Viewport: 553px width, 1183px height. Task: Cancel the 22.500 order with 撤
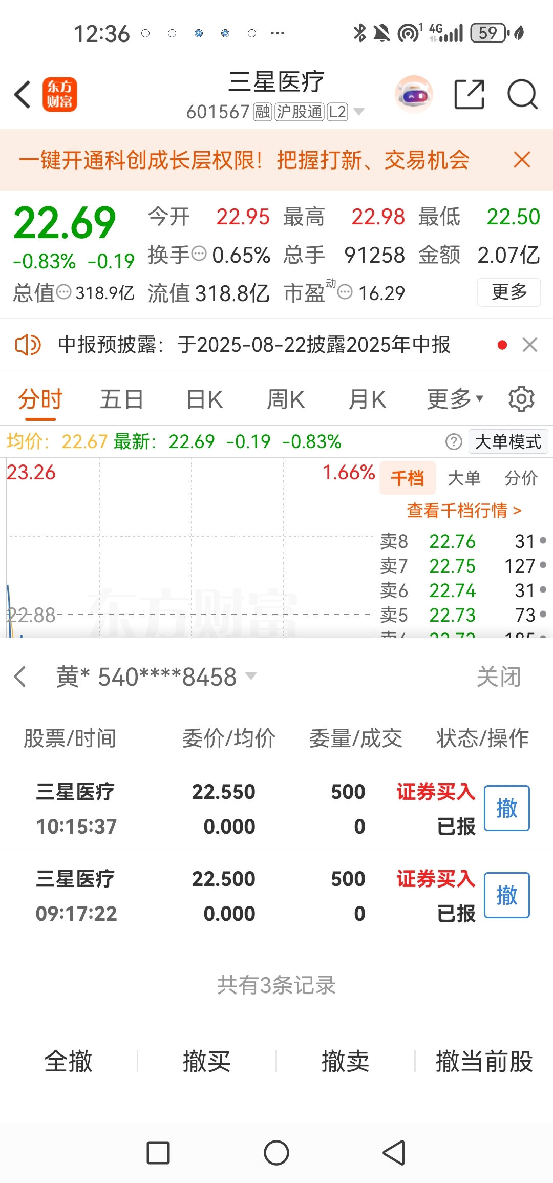click(x=507, y=895)
